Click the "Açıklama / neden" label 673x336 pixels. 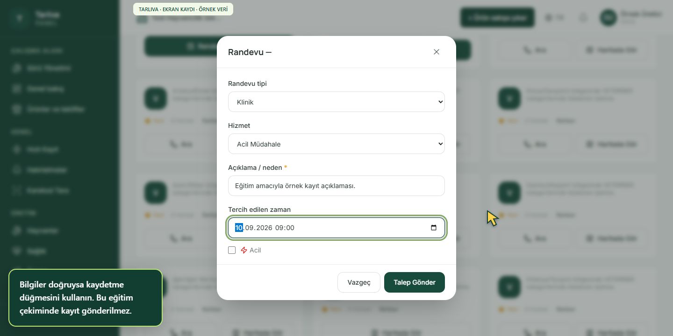point(255,168)
